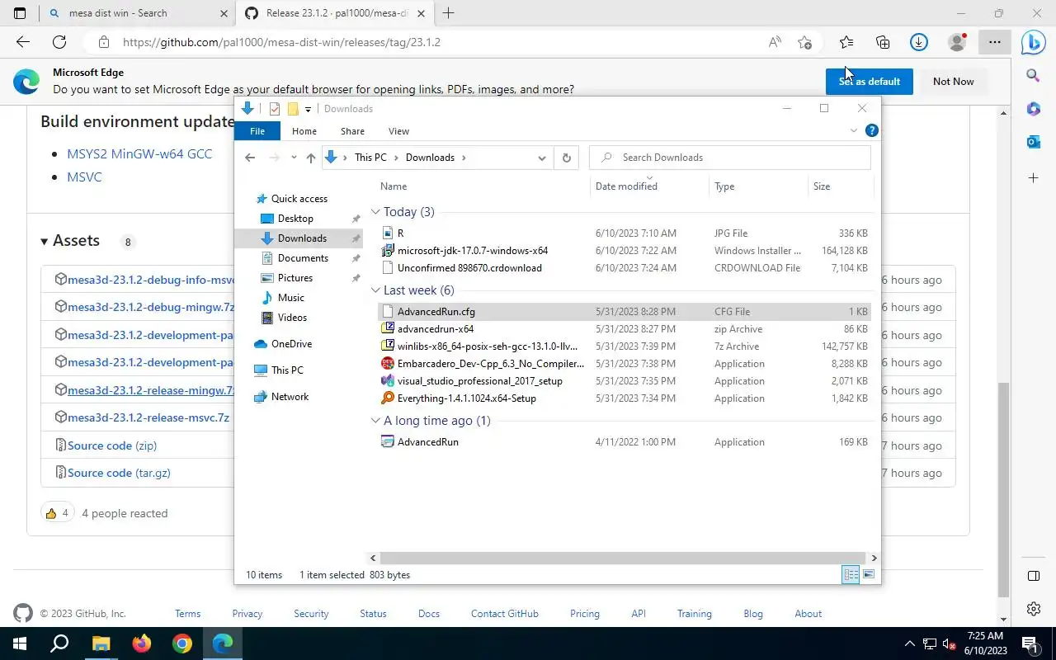
Task: Open Windows Start menu
Action: tap(19, 643)
